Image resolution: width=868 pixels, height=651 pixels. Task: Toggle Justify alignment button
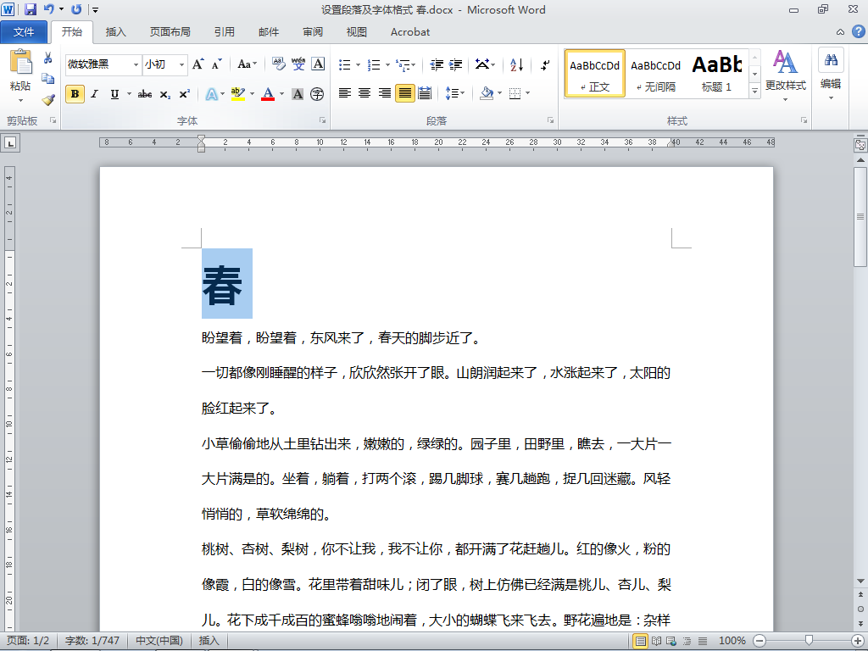(404, 93)
